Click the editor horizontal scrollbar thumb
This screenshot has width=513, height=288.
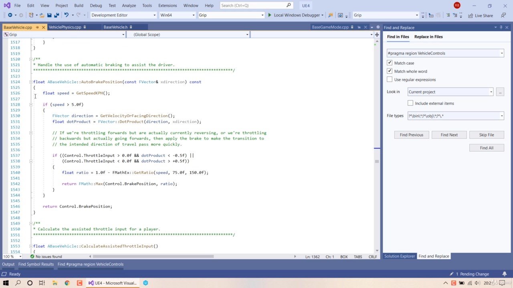[x=152, y=256]
